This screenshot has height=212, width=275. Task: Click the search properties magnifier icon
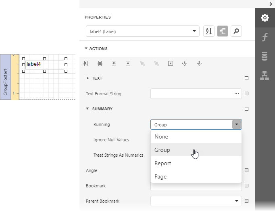[236, 31]
